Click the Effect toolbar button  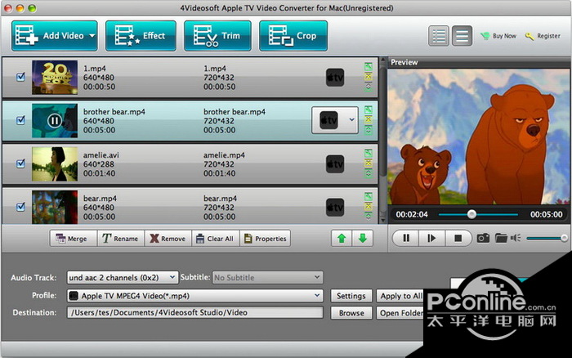141,36
